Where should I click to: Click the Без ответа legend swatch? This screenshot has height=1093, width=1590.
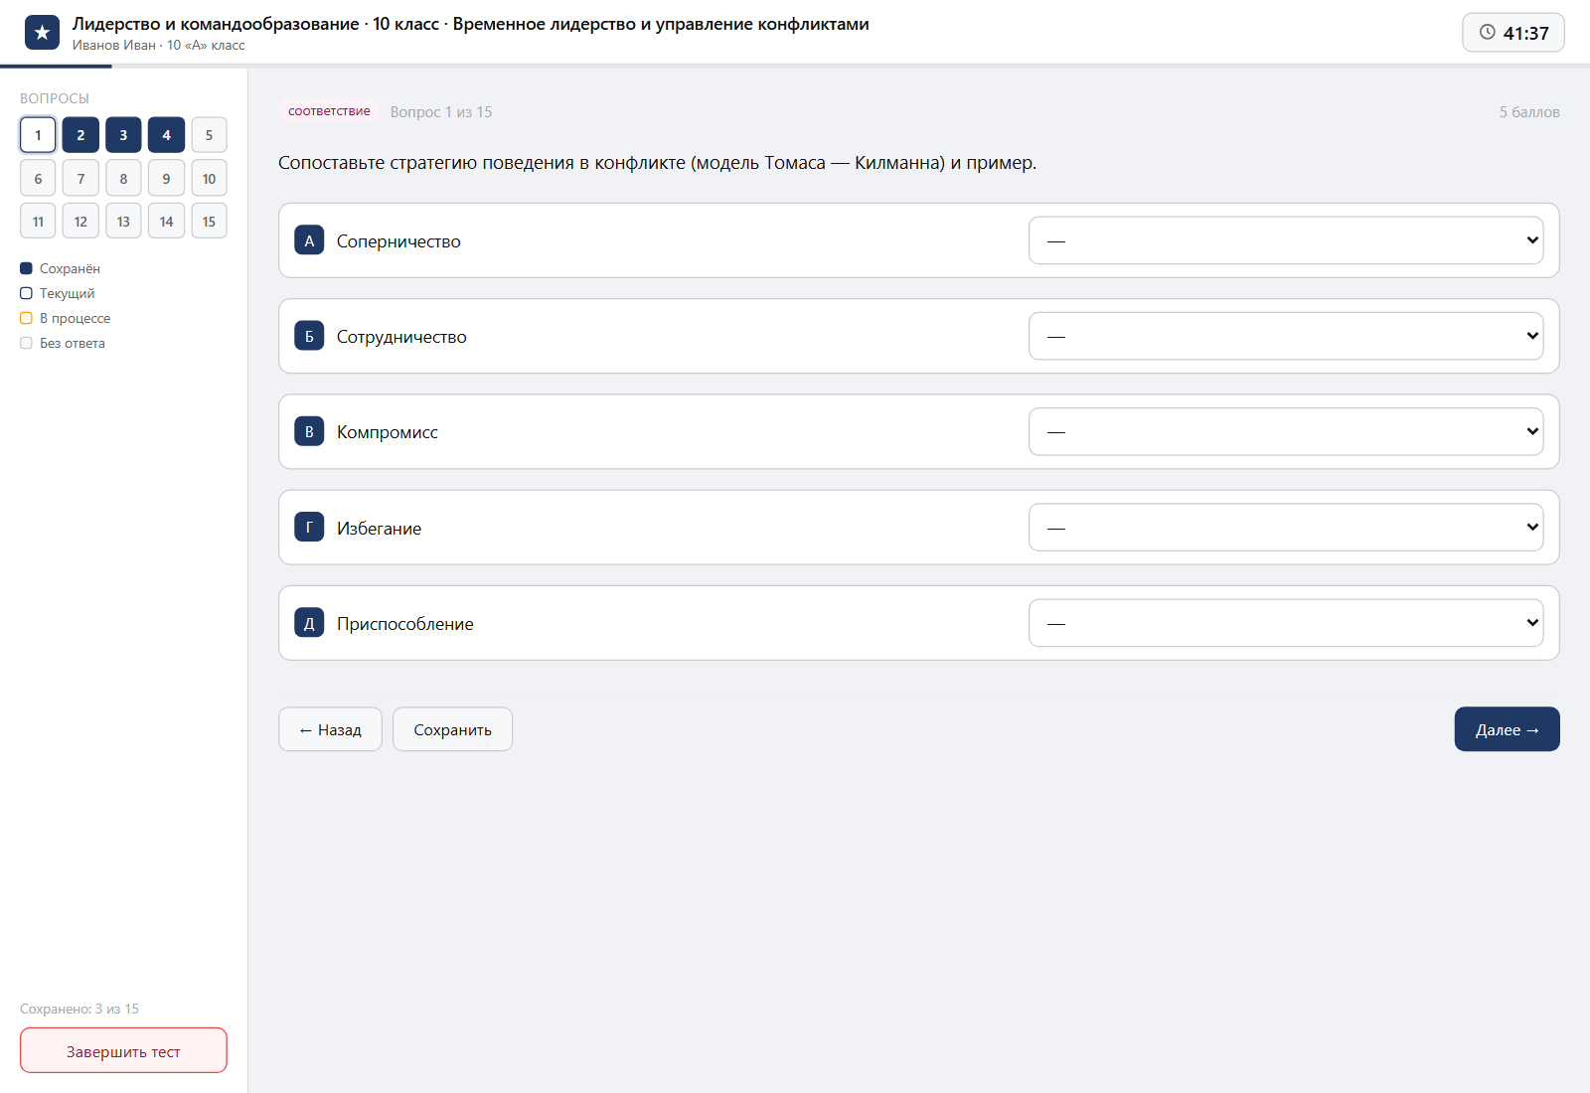26,343
